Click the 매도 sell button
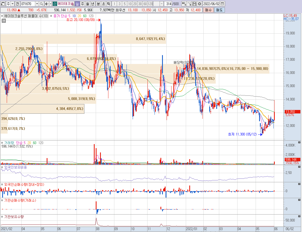The width and height of the screenshot is (302, 232). pos(219,10)
